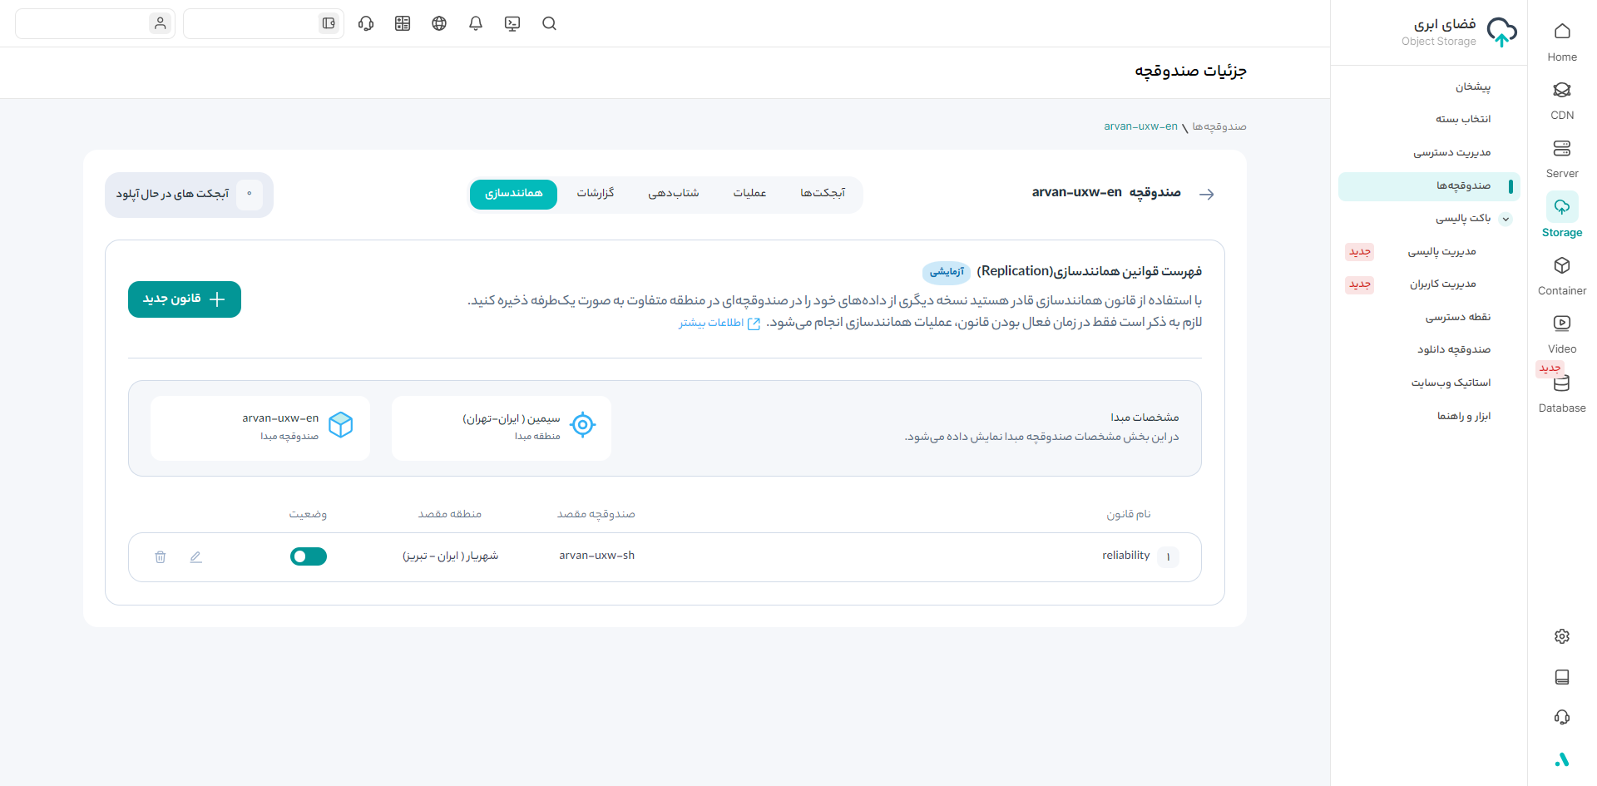This screenshot has width=1597, height=786.
Task: Expand the باکت پالیسی menu chevron
Action: pos(1506,219)
